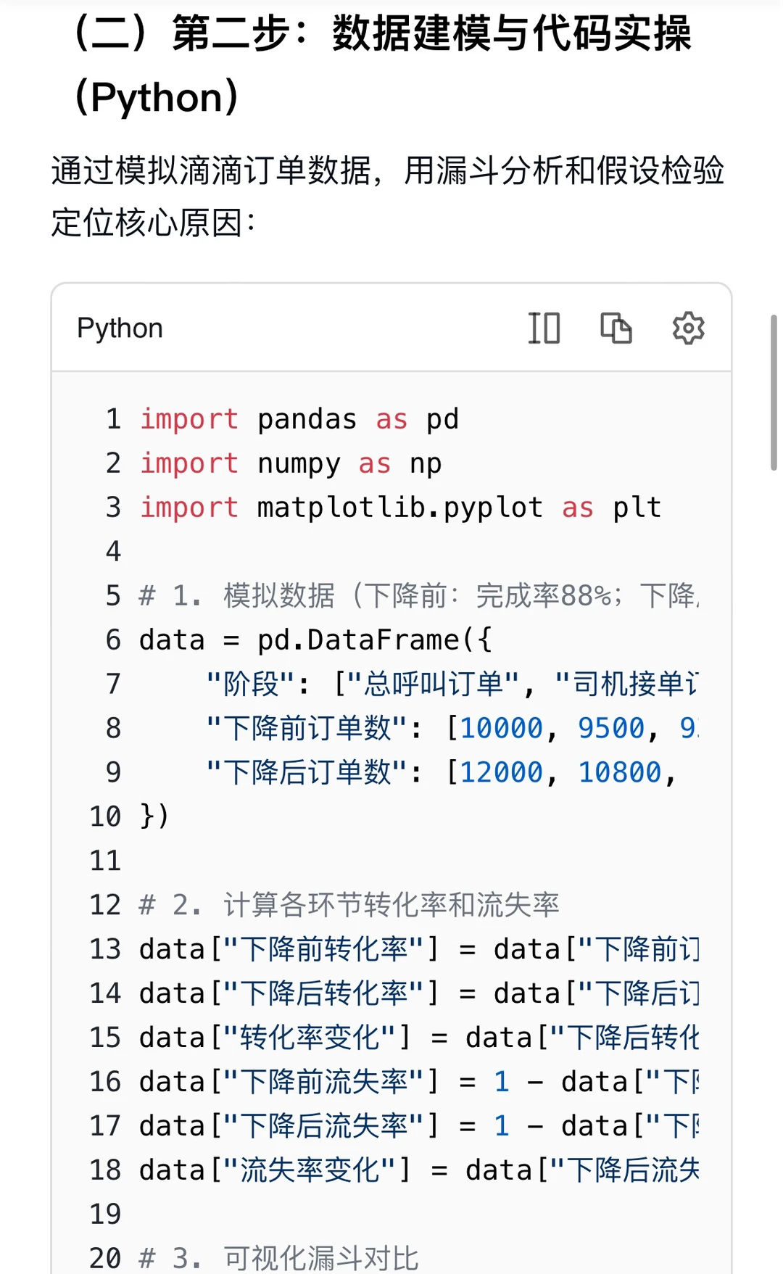Click value 10000 on line 8
The height and width of the screenshot is (1274, 783).
click(502, 729)
